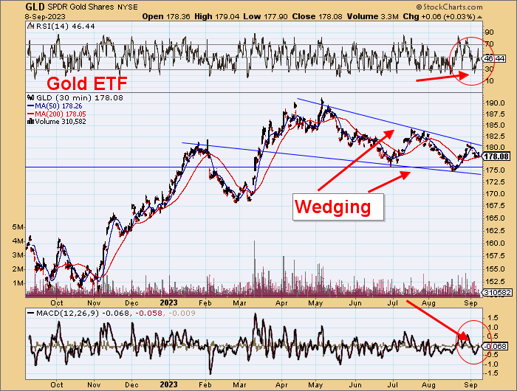This screenshot has height=391, width=517.
Task: Click the blue MA(50) line swatch
Action: tap(31, 106)
